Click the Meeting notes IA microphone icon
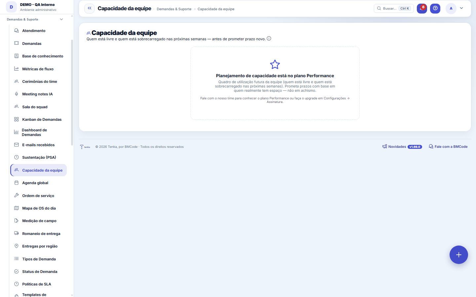476x297 pixels. point(17,94)
